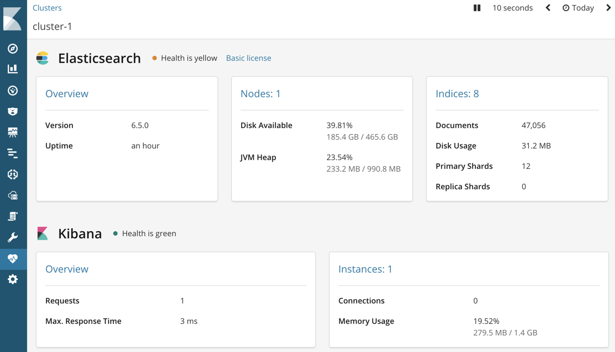Screen dimensions: 615x352
Task: Open the Nodes: 1 details page
Action: click(x=261, y=93)
